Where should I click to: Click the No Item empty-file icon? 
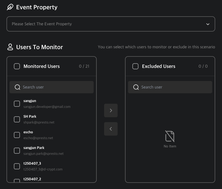point(170,136)
